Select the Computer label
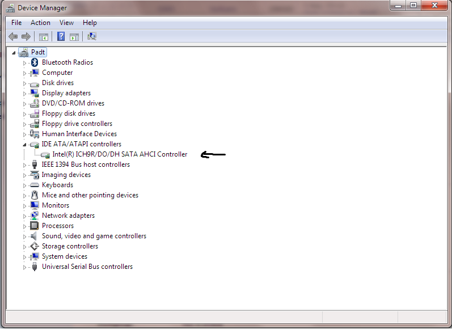The image size is (452, 329). 57,73
